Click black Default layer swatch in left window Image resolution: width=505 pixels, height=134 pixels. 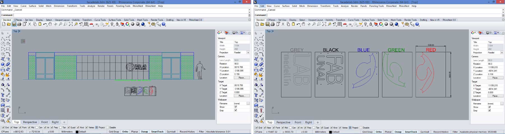[77, 132]
